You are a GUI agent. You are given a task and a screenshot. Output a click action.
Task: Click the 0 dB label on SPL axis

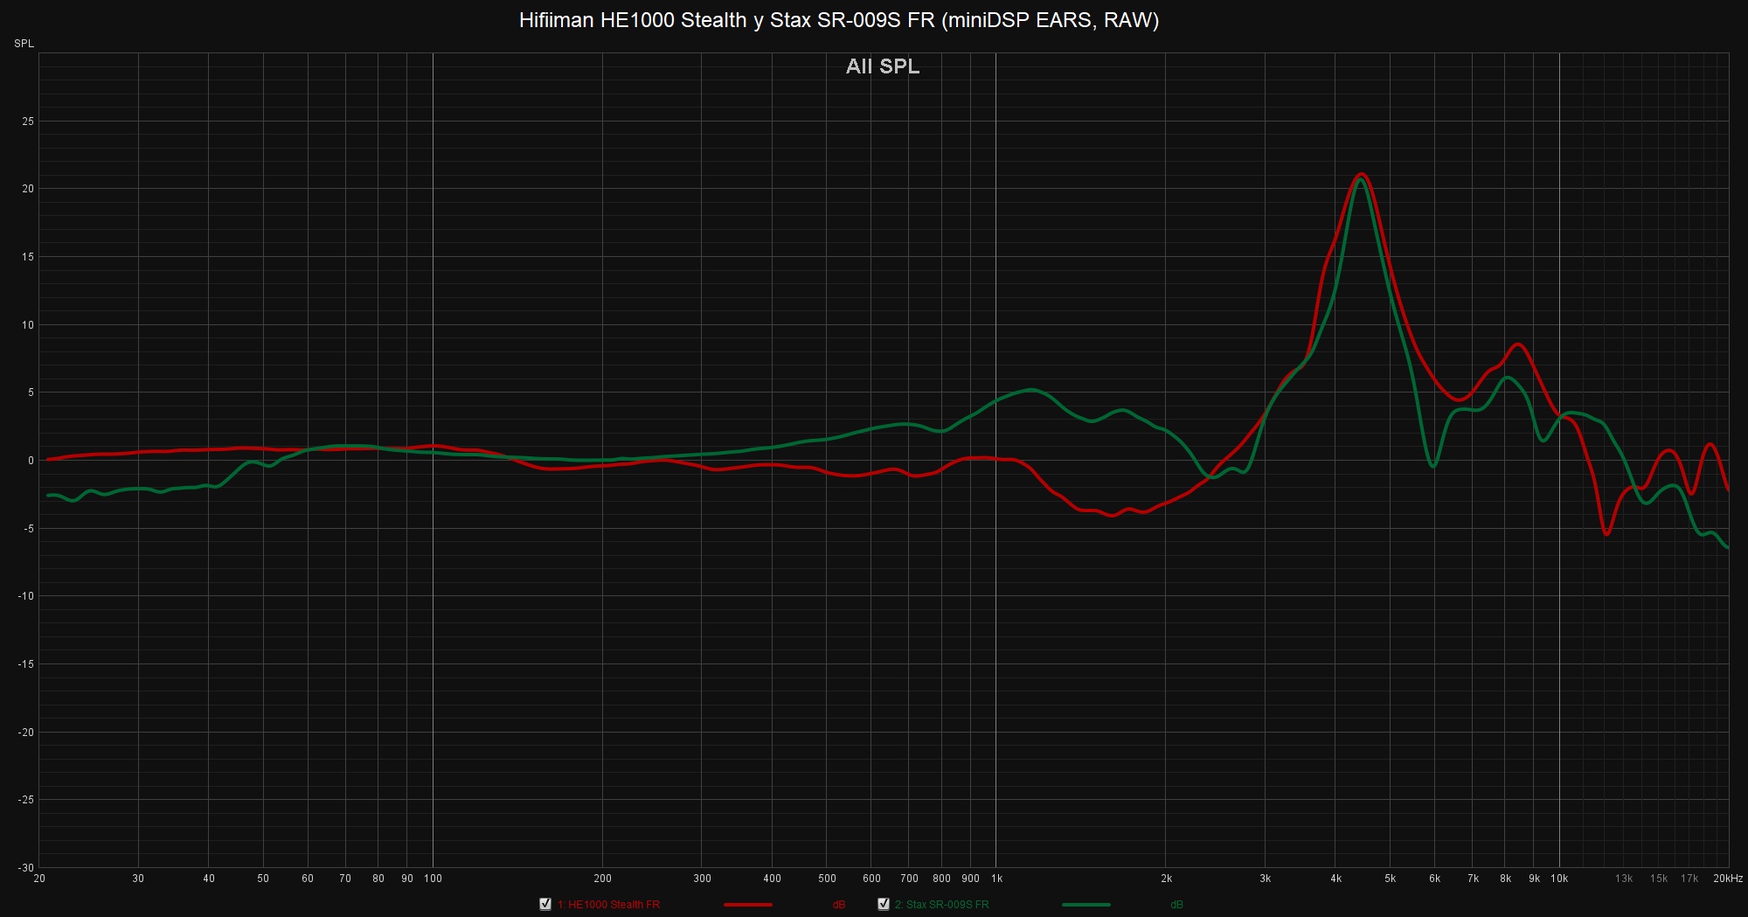pyautogui.click(x=31, y=461)
